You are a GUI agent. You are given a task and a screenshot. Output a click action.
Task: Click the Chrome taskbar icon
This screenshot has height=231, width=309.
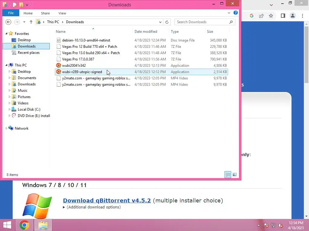pos(24,225)
